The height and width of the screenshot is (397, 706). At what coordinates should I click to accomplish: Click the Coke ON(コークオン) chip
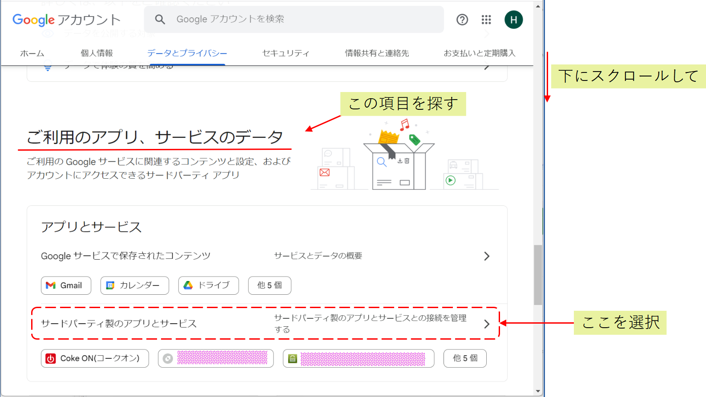click(95, 358)
